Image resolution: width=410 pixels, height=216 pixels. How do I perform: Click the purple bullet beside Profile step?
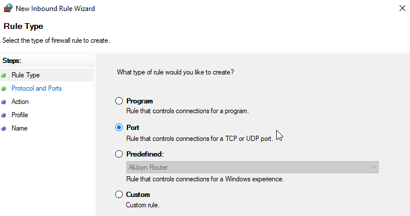(x=3, y=116)
